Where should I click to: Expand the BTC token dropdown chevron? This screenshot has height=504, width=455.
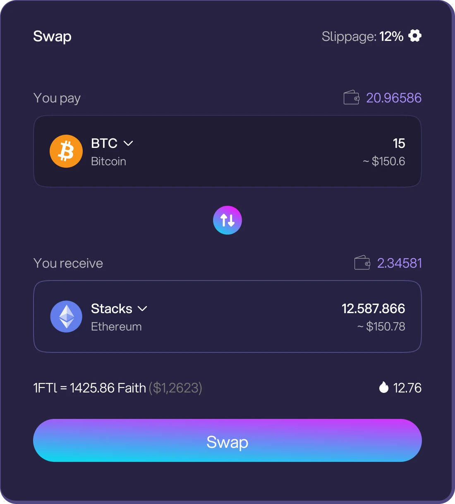[x=128, y=143]
